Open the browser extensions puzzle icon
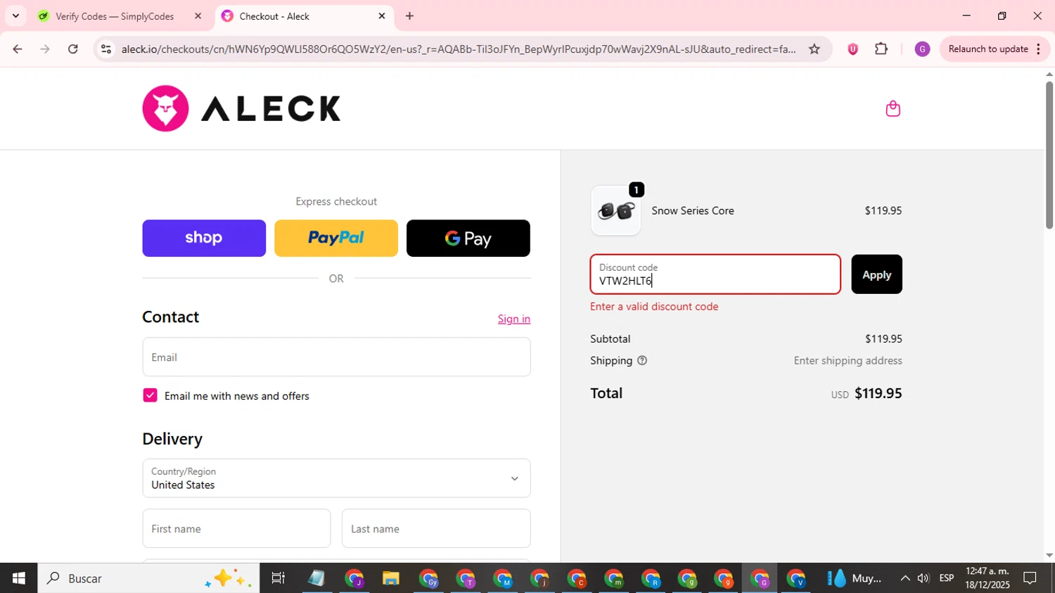1055x593 pixels. tap(881, 49)
